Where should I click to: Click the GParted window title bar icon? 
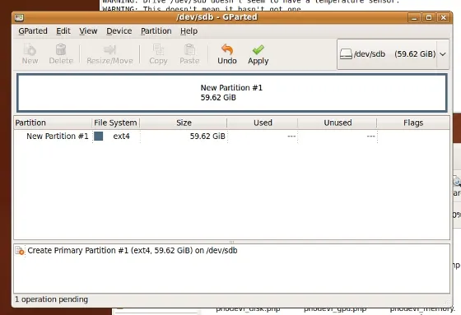19,17
